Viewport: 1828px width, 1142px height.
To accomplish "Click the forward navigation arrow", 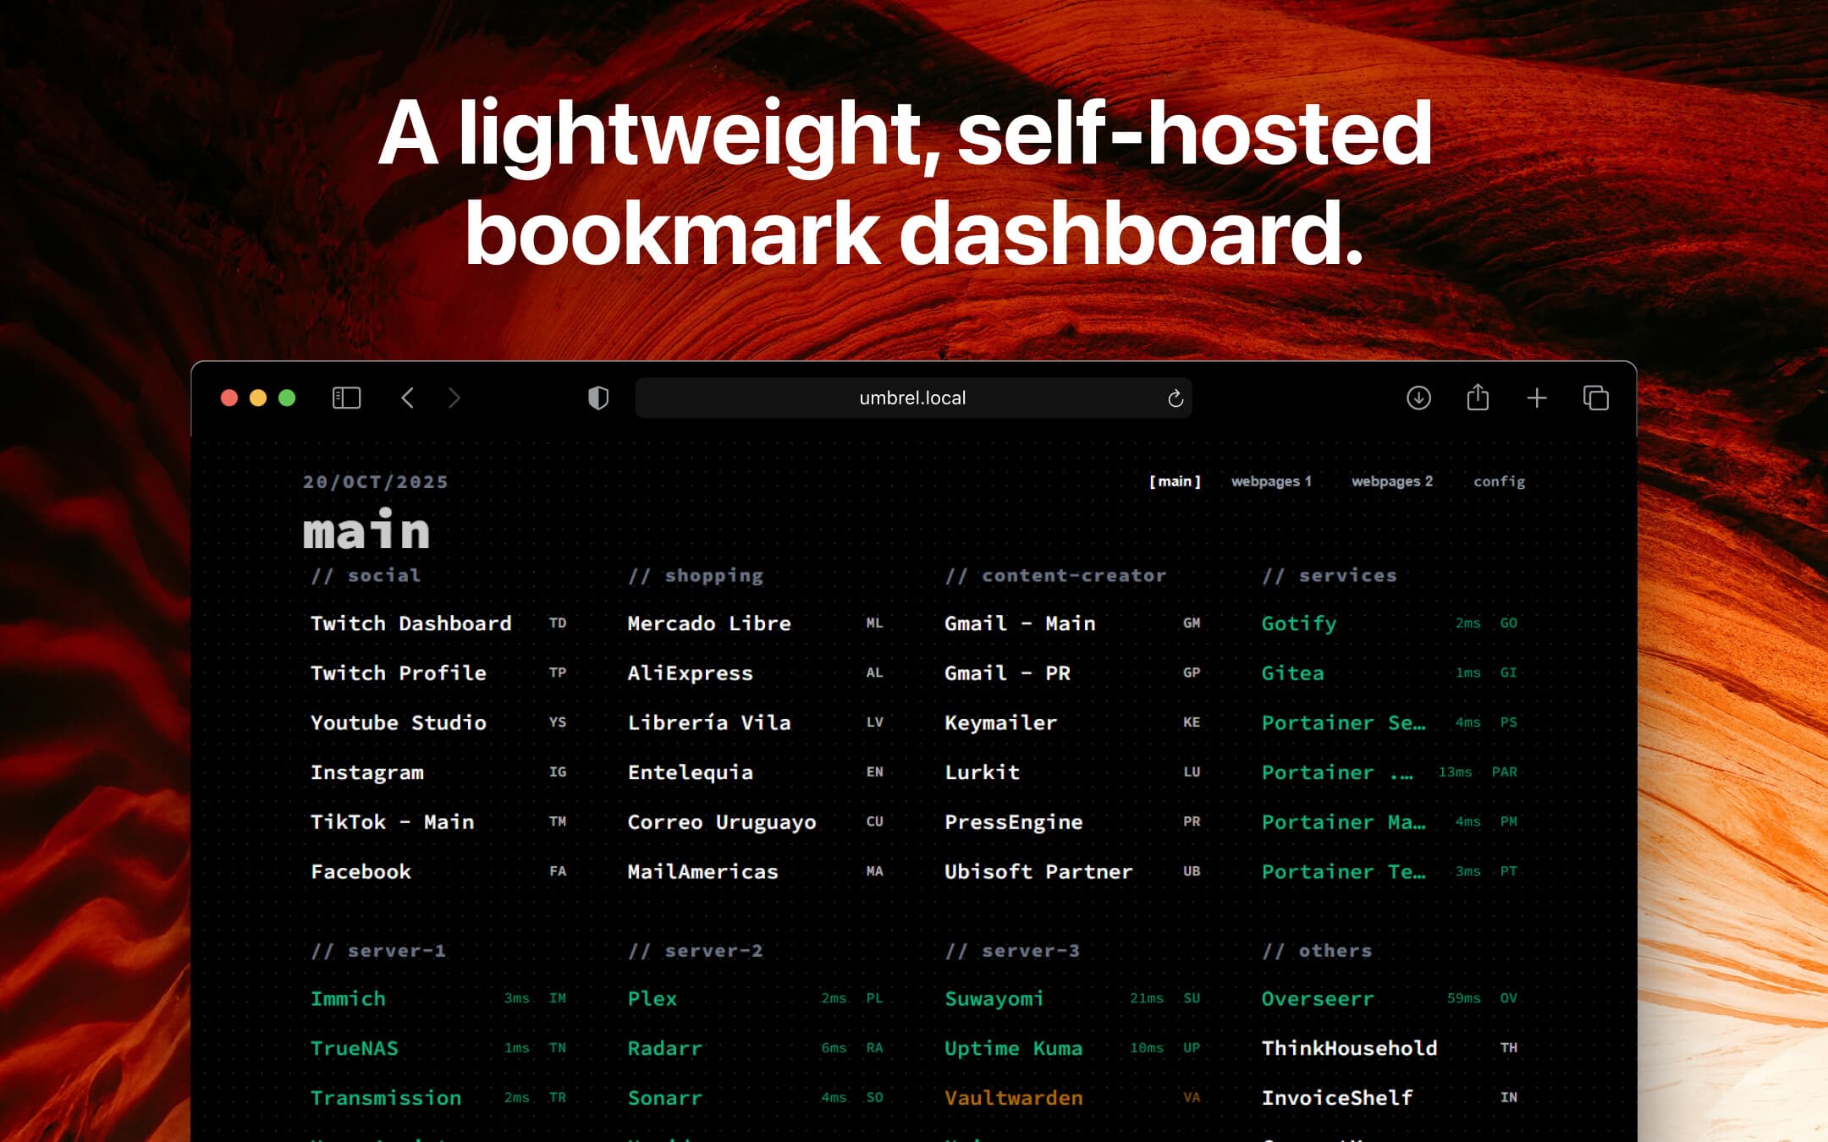I will [x=454, y=398].
